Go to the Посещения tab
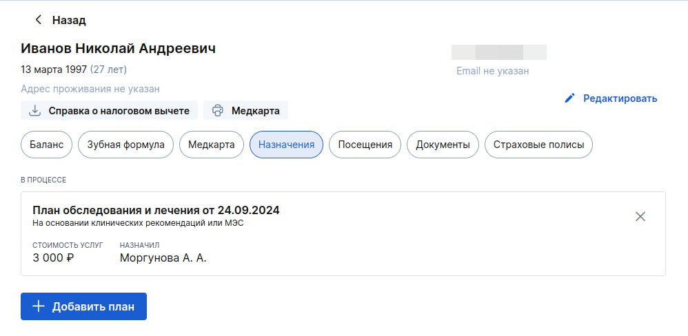 point(365,145)
